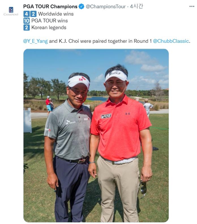Open the @ChampionsTour handle
Screen dimensions: 197x224
coord(106,7)
